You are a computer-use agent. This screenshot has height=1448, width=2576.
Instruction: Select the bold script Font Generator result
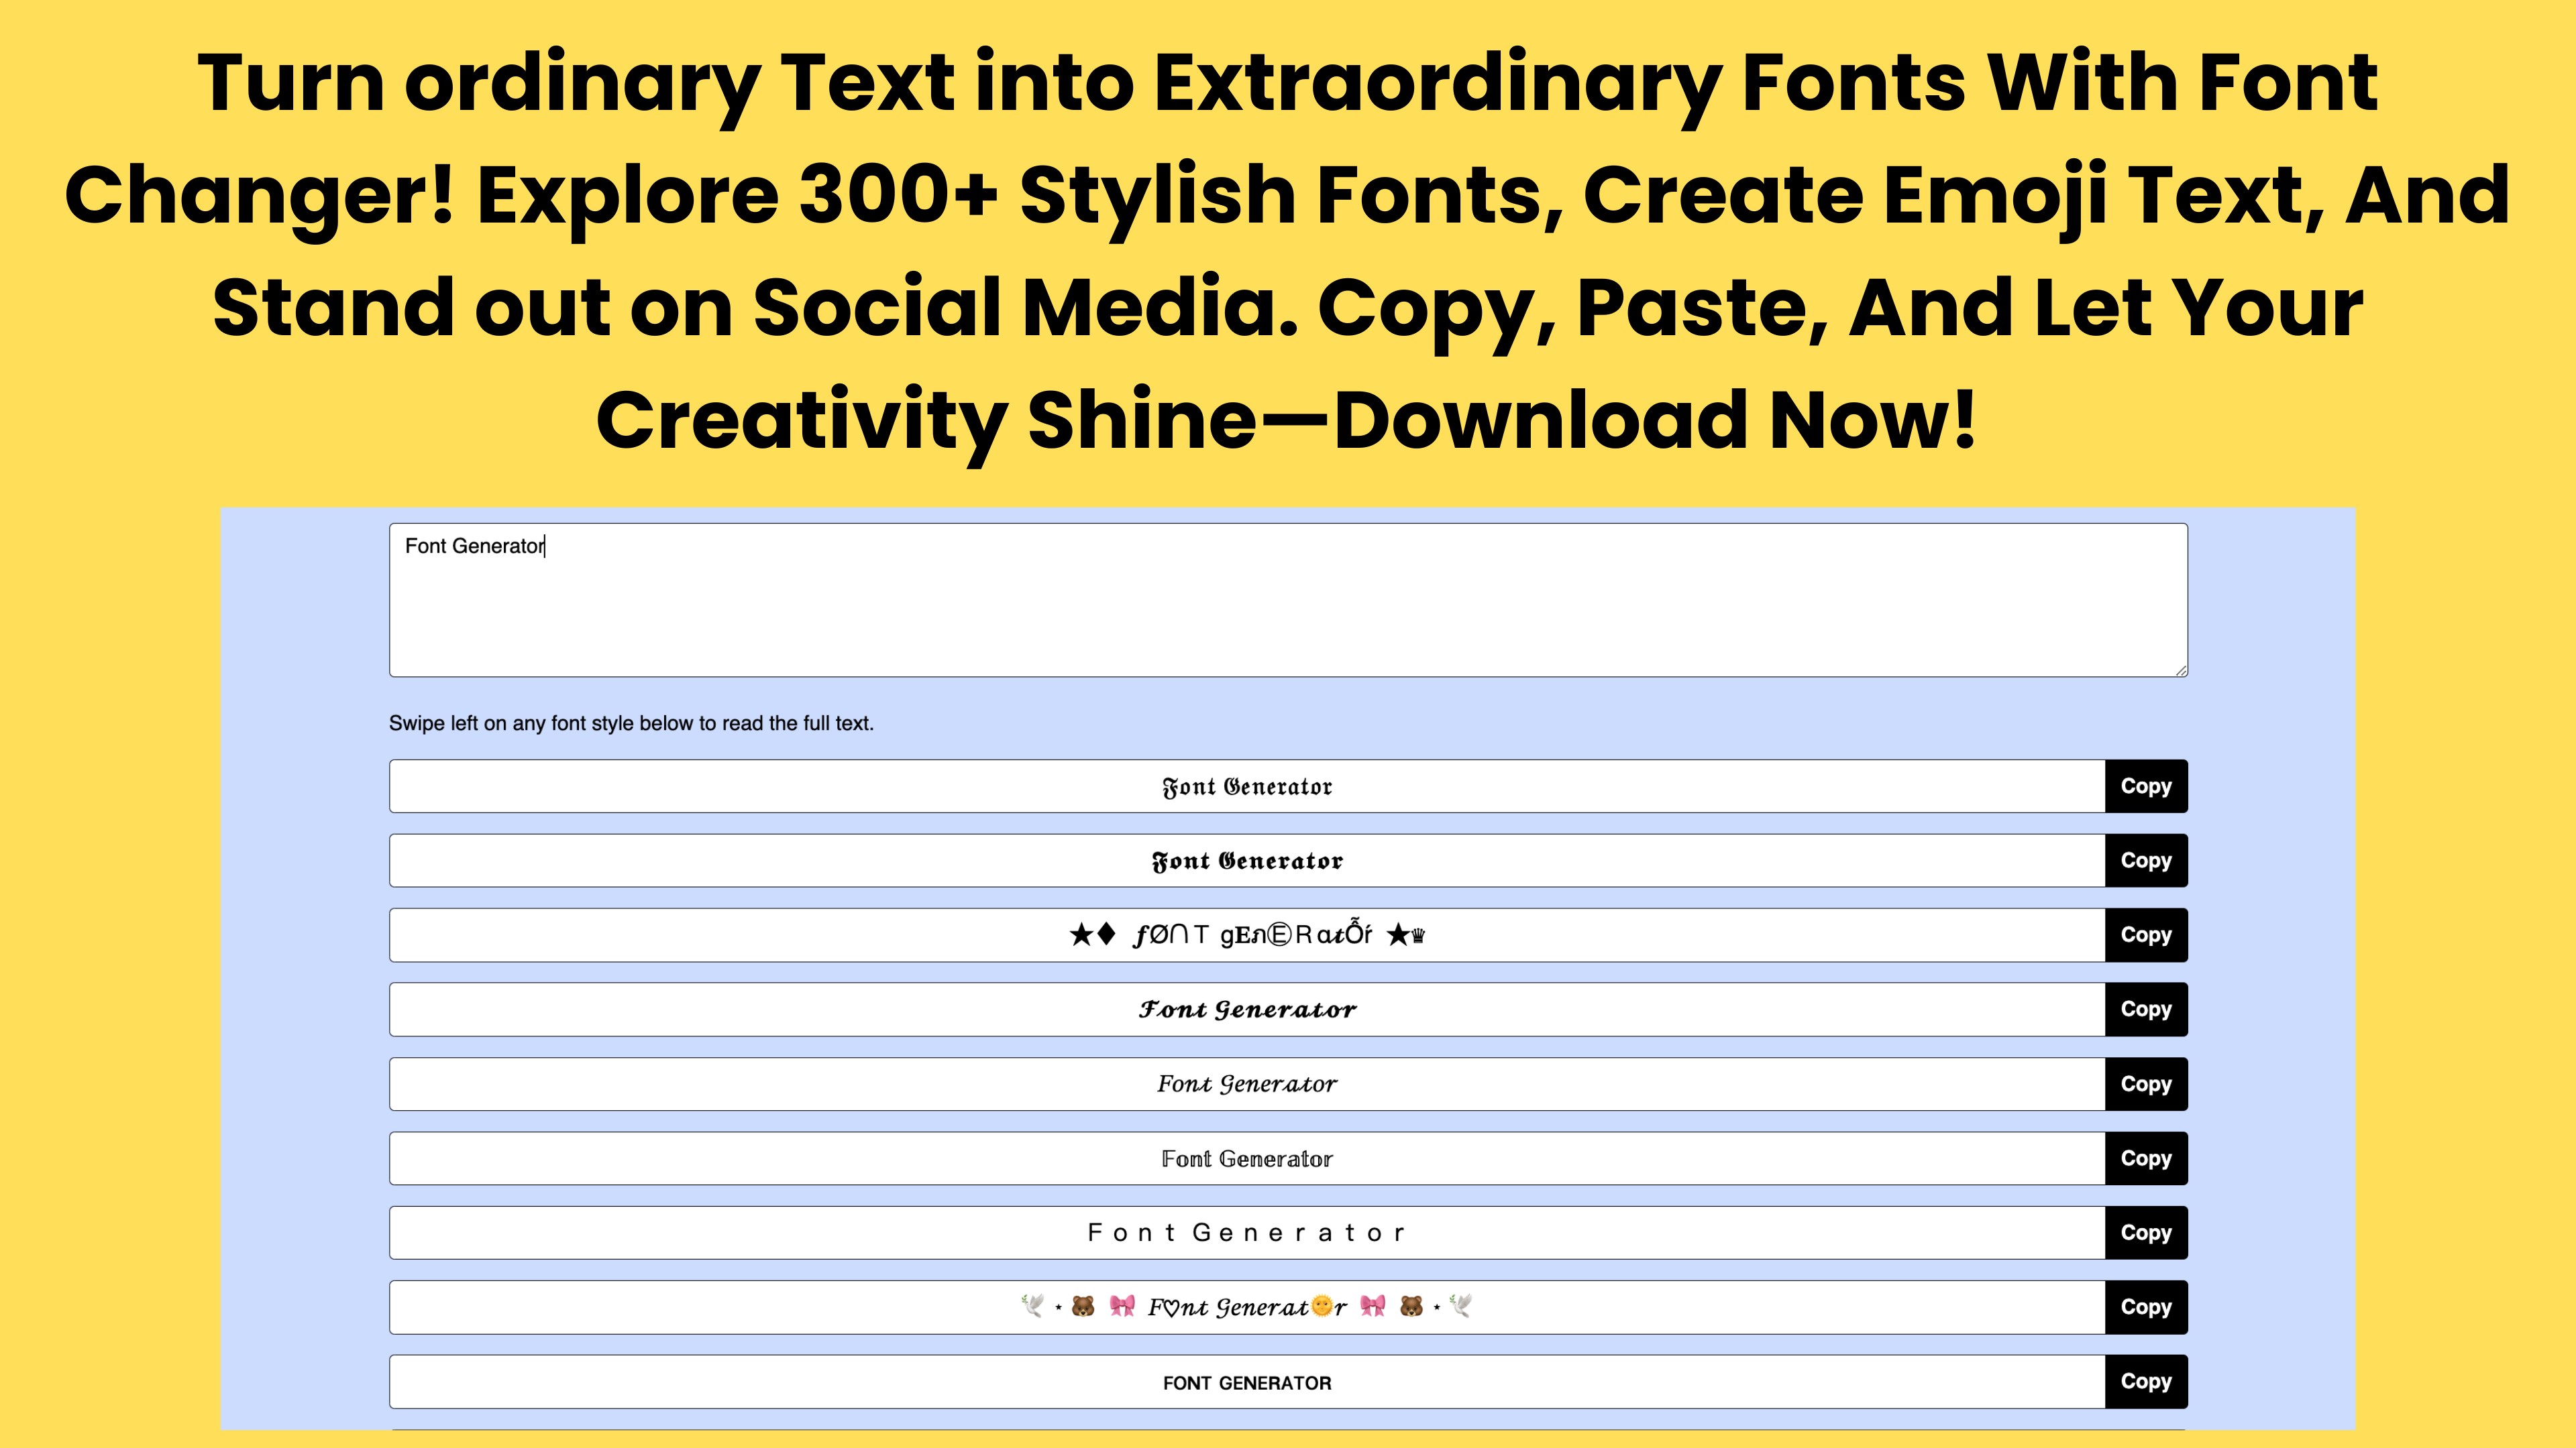click(x=1246, y=1010)
